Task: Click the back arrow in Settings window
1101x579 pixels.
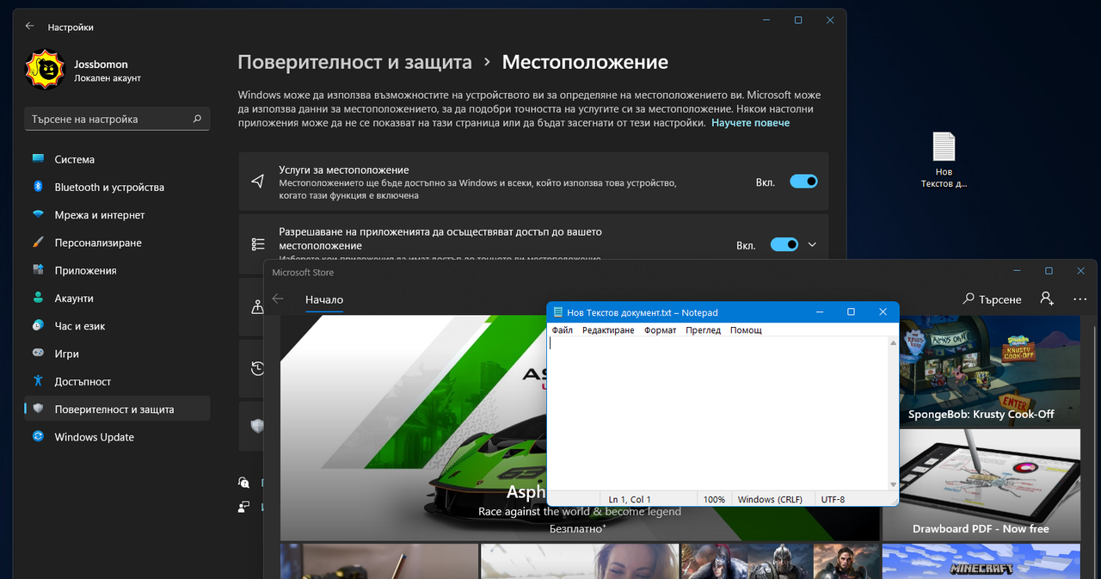Action: 30,27
